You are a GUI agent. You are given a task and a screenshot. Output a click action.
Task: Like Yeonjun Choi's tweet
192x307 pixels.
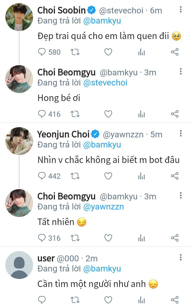coord(108,176)
